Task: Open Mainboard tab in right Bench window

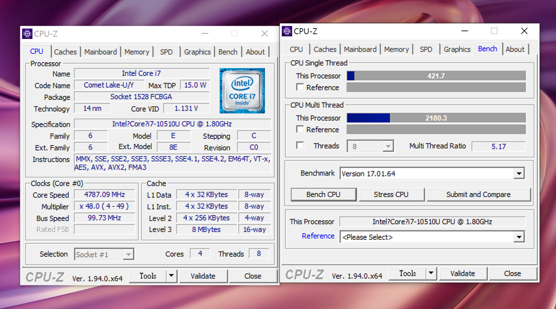Action: 360,49
